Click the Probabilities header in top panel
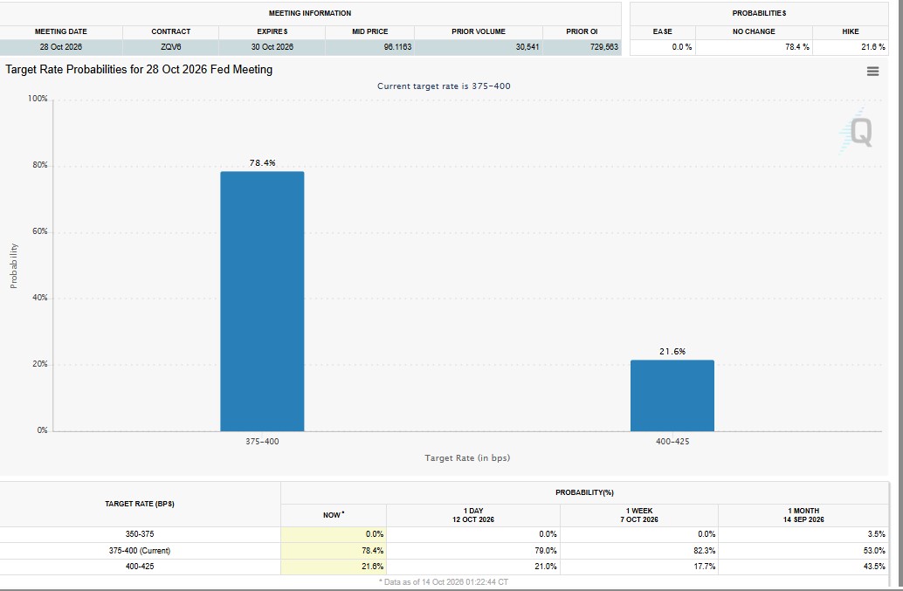 759,13
